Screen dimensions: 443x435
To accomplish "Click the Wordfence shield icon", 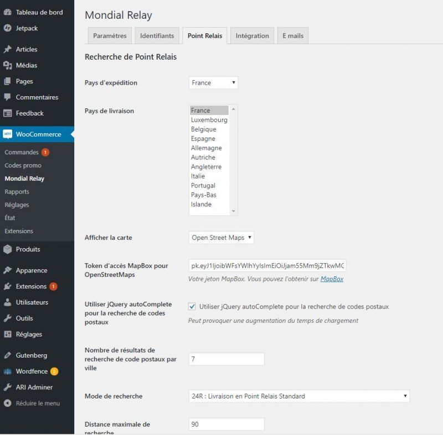I will tap(8, 371).
